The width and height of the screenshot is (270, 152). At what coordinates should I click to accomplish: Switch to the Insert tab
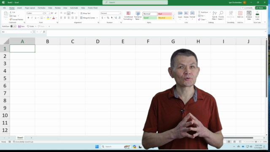[x=19, y=8]
